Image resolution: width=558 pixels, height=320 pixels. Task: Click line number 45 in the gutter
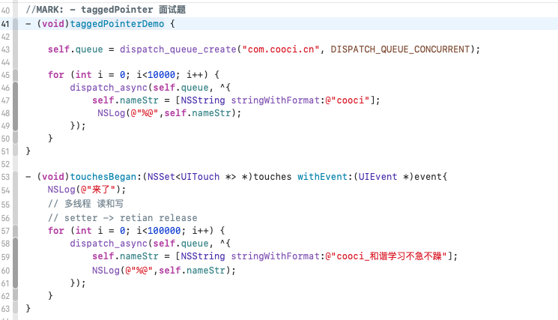5,75
